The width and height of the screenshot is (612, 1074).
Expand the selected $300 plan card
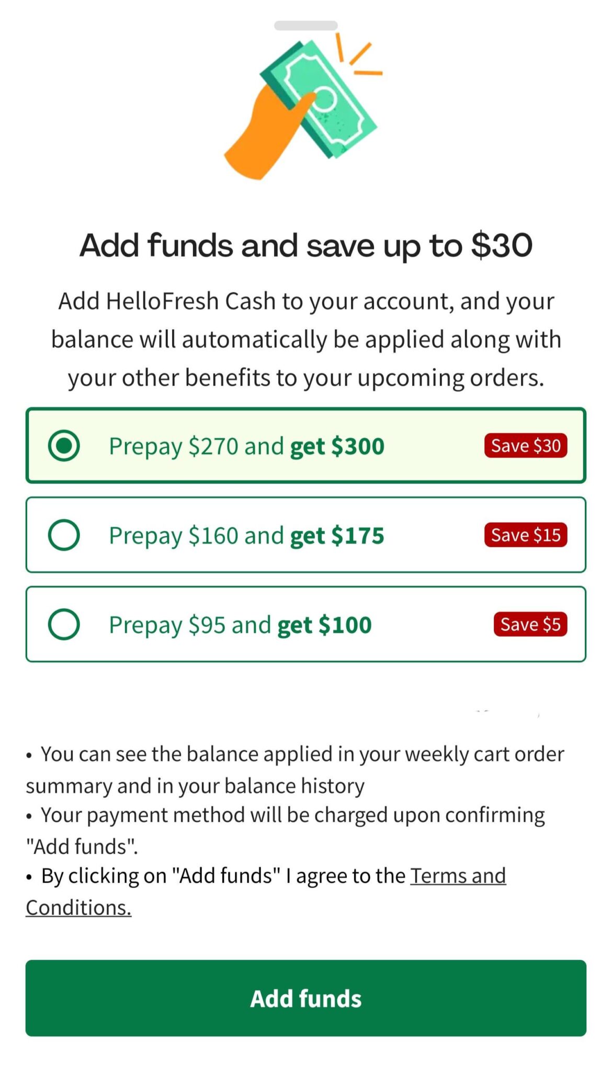tap(306, 446)
